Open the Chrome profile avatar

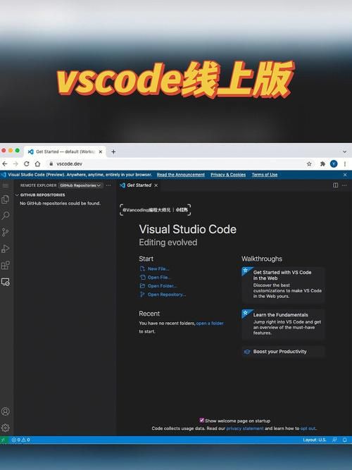click(x=334, y=163)
